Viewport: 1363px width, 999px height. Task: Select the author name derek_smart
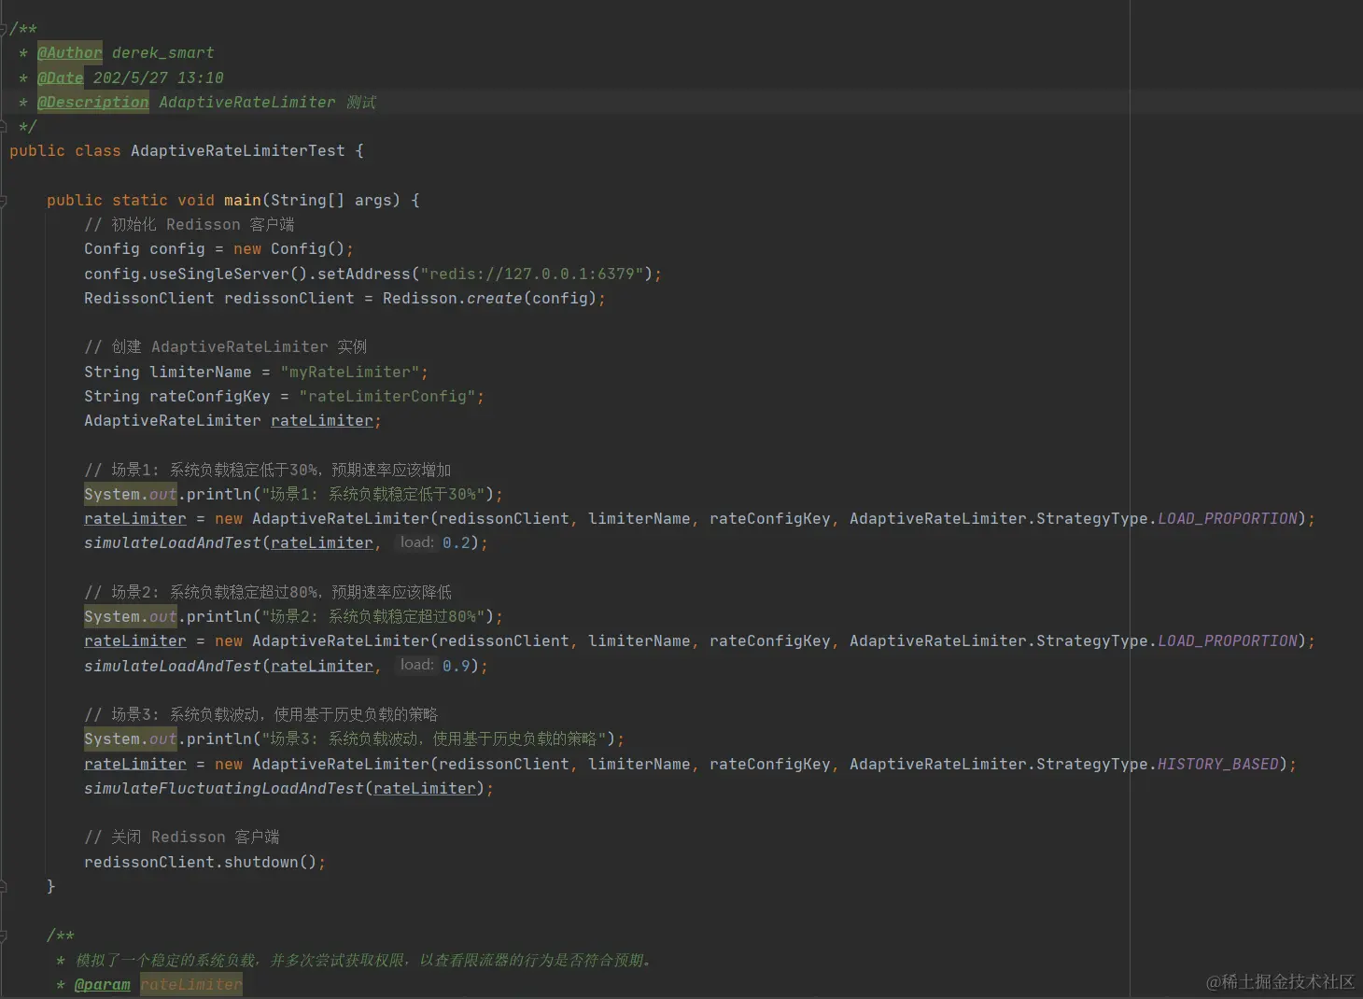click(163, 53)
